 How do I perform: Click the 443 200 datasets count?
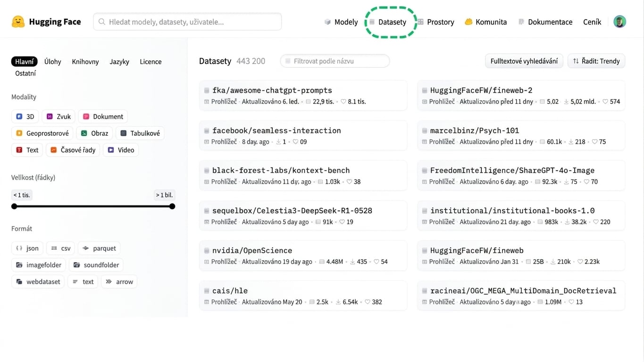[251, 61]
